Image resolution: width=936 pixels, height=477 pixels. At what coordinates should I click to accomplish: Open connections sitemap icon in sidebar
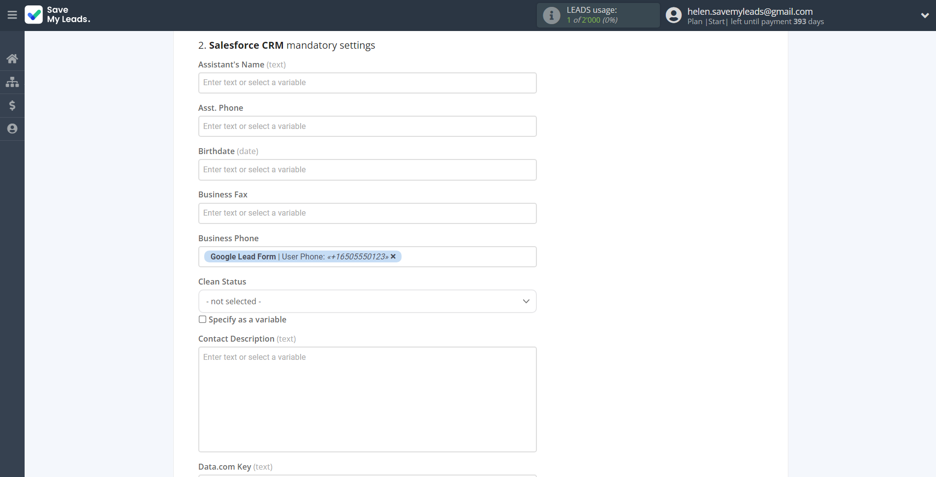(x=12, y=82)
